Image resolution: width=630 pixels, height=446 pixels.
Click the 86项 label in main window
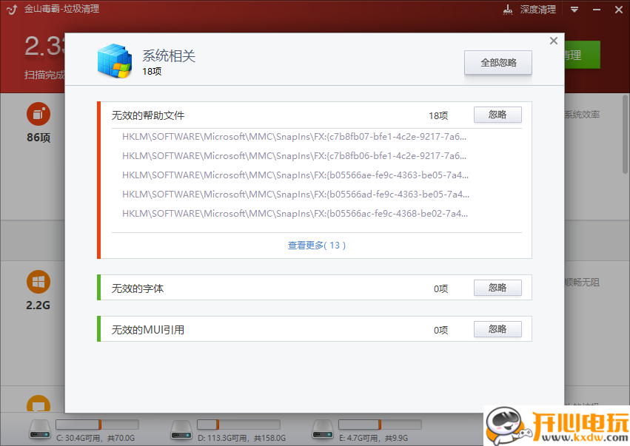[38, 138]
